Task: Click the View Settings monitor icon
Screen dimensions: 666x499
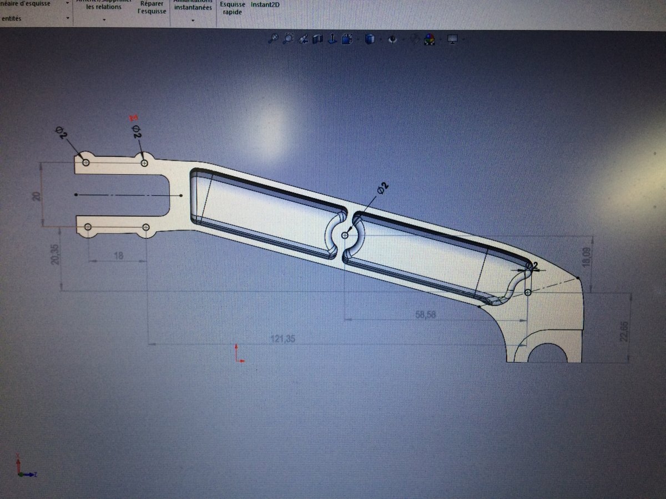Action: 452,39
